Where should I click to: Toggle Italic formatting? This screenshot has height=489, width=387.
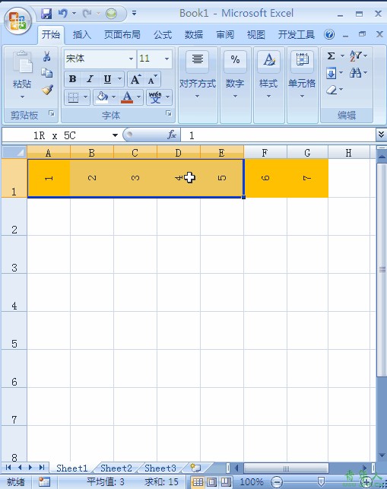tap(90, 79)
